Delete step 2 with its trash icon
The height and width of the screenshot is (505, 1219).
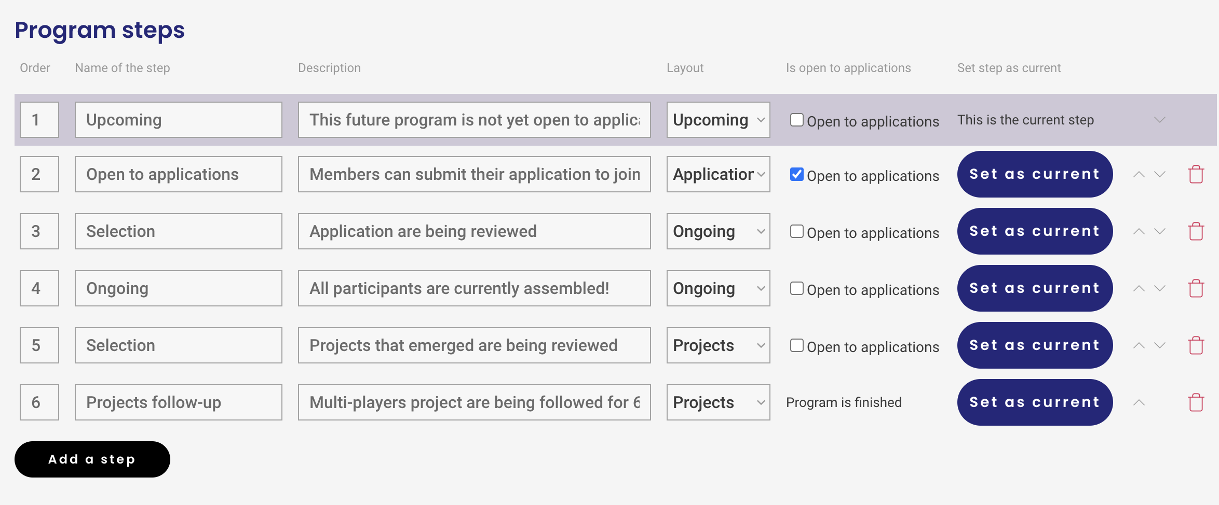(1196, 174)
